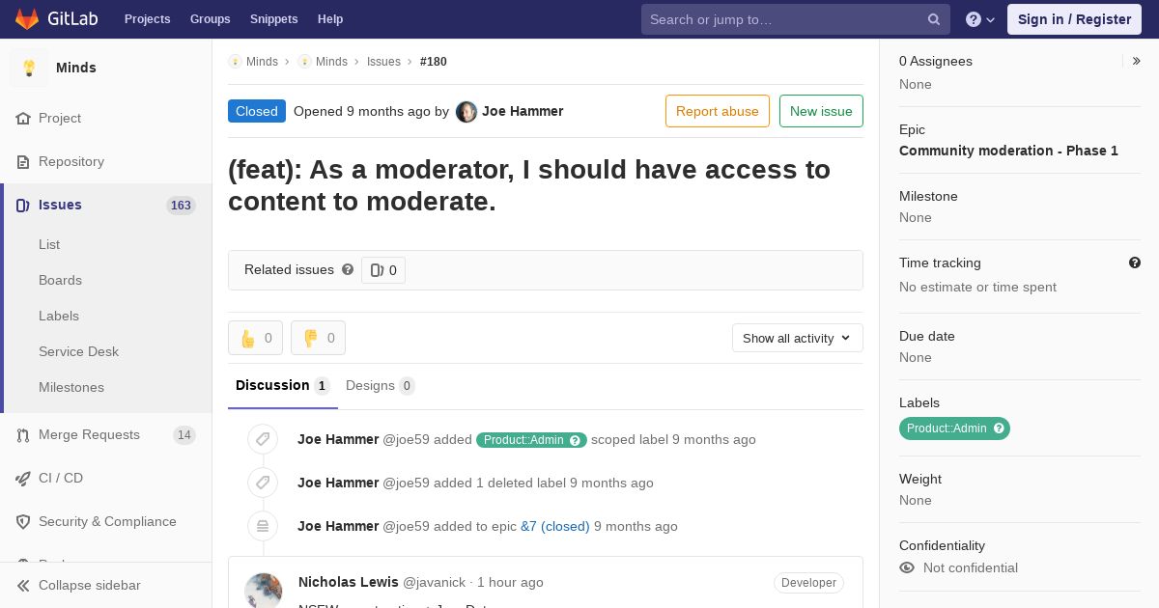Click Nicholas Lewis's avatar
1159x608 pixels.
pyautogui.click(x=264, y=592)
